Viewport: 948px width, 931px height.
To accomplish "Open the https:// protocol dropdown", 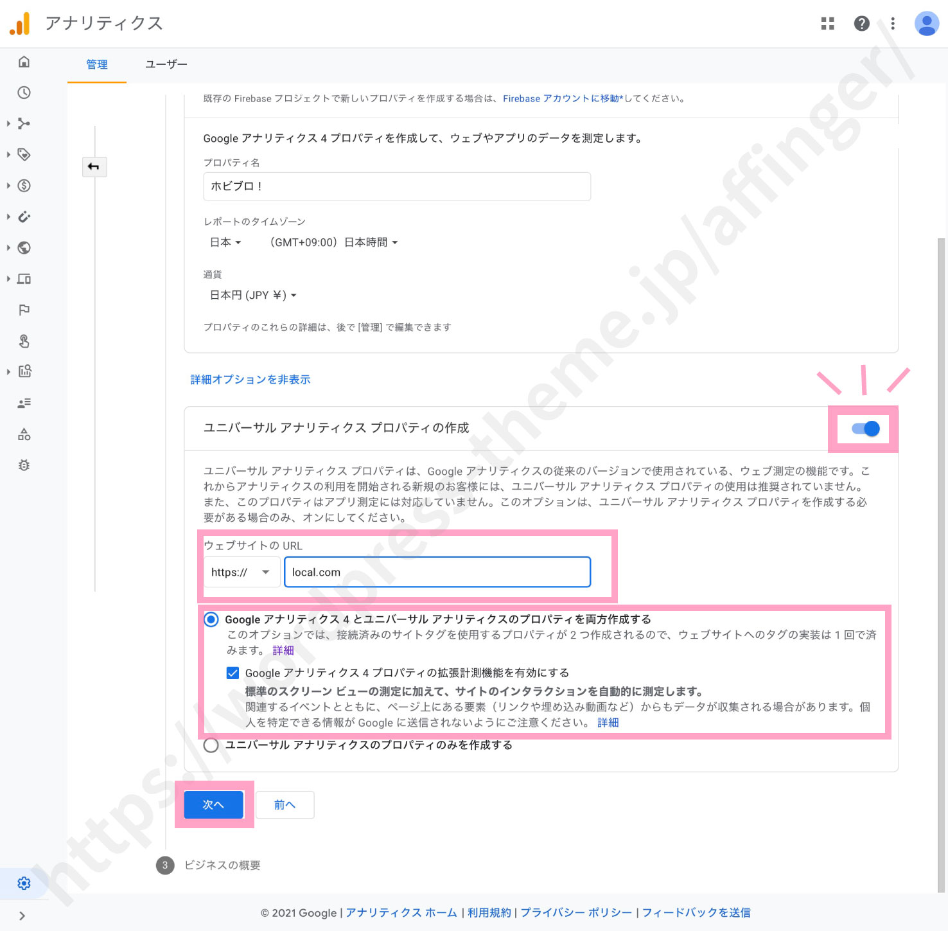I will [x=241, y=572].
